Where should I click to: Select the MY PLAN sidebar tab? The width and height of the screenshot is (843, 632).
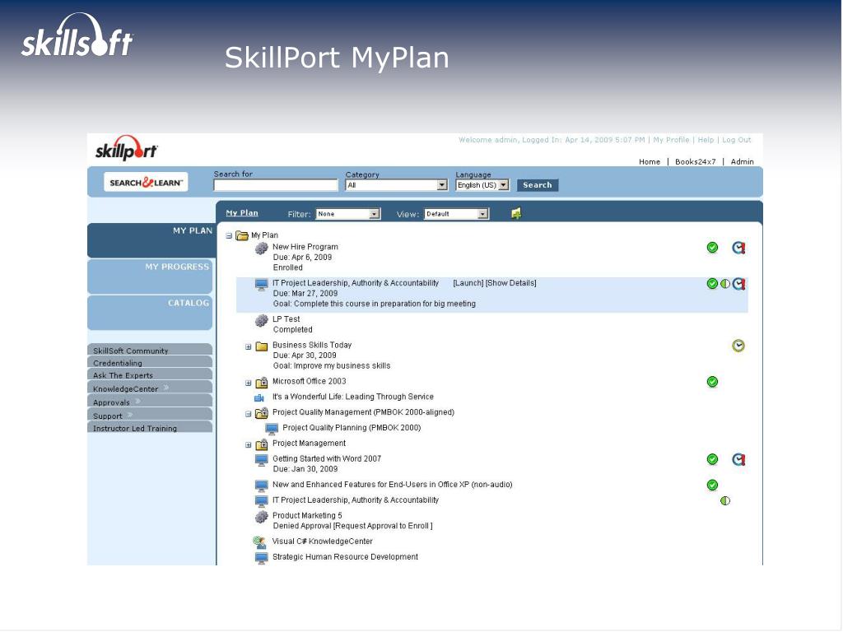pyautogui.click(x=151, y=240)
